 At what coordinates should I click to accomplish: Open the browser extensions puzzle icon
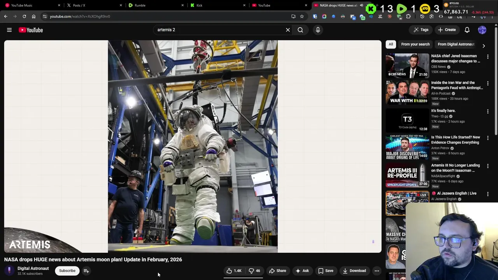[408, 16]
